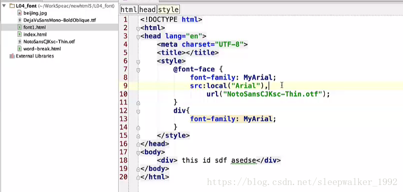Image resolution: width=403 pixels, height=192 pixels.
Task: Open word-break.html from project tree
Action: click(x=42, y=49)
